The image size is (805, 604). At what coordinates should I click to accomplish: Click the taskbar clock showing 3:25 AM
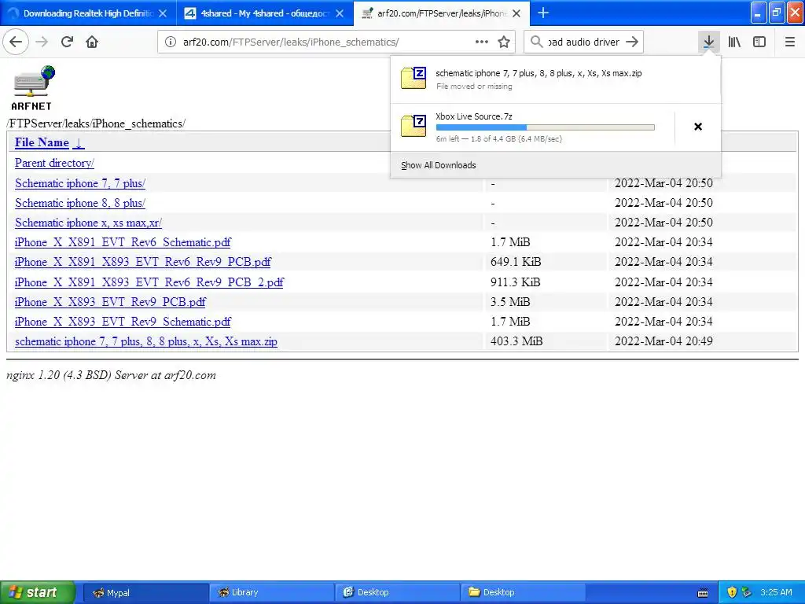click(776, 592)
